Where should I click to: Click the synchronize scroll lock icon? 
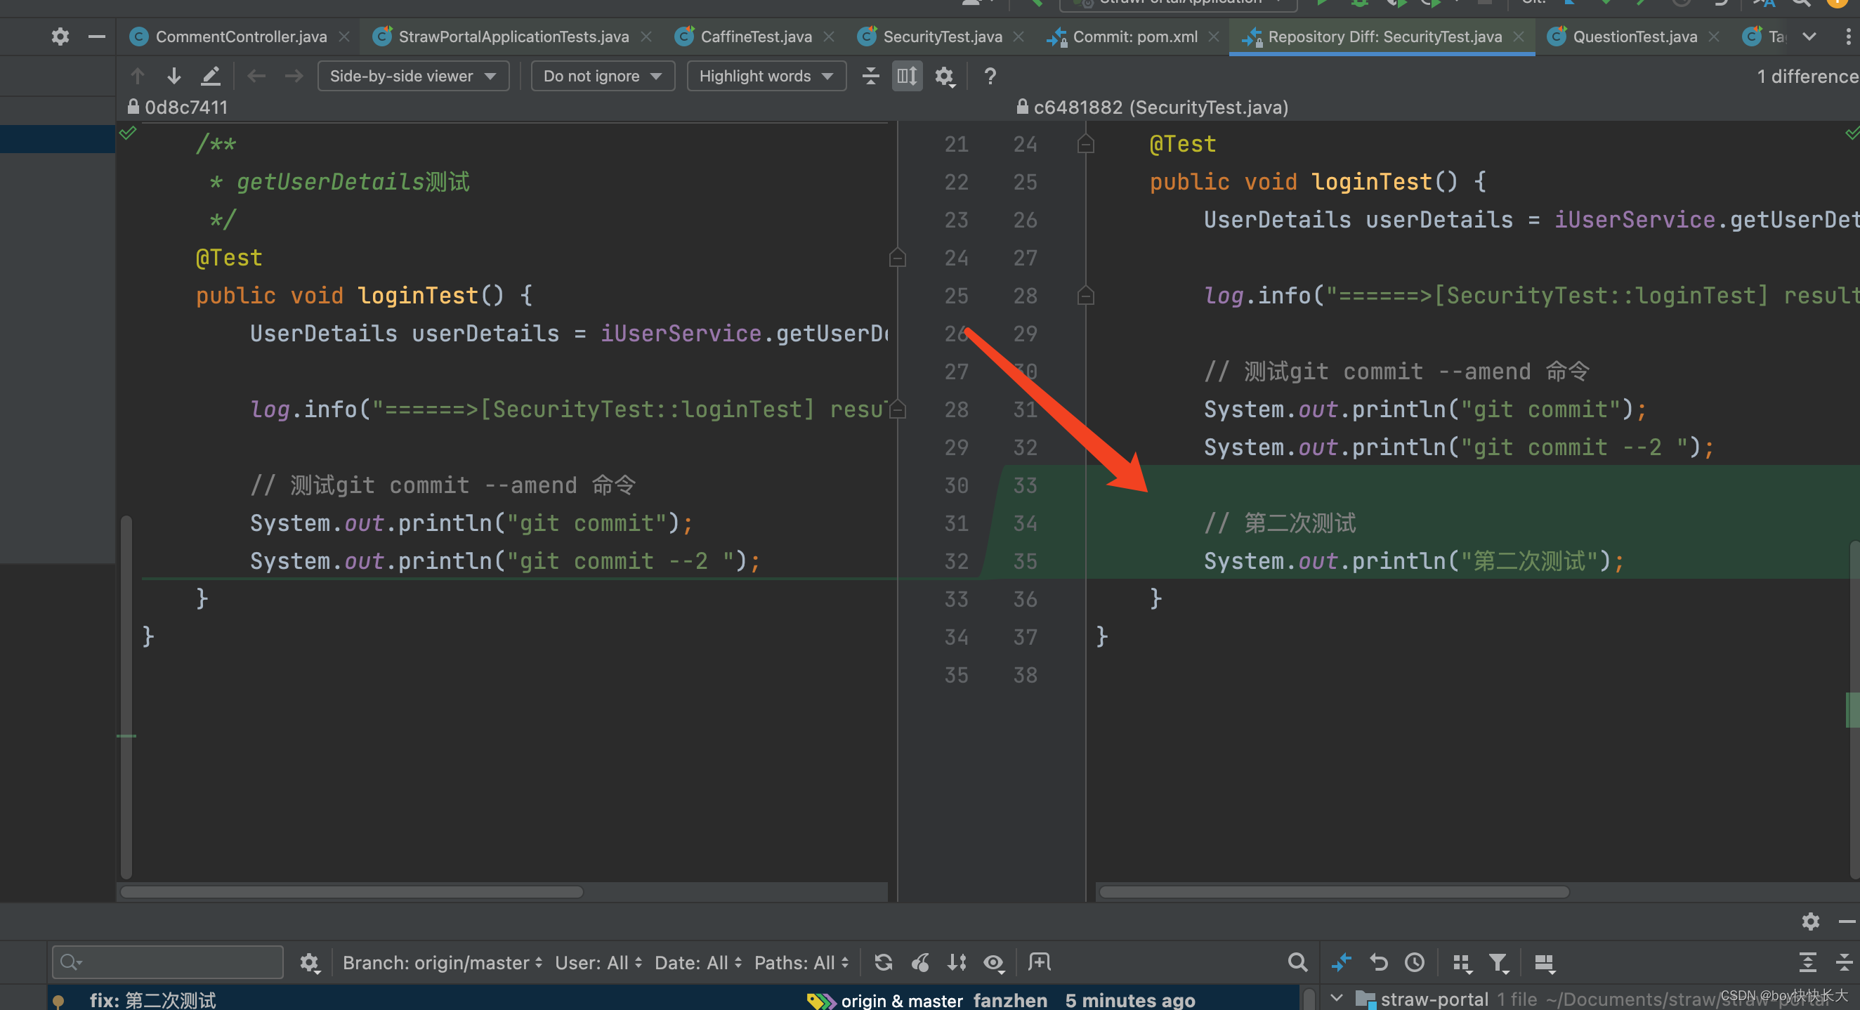[906, 76]
